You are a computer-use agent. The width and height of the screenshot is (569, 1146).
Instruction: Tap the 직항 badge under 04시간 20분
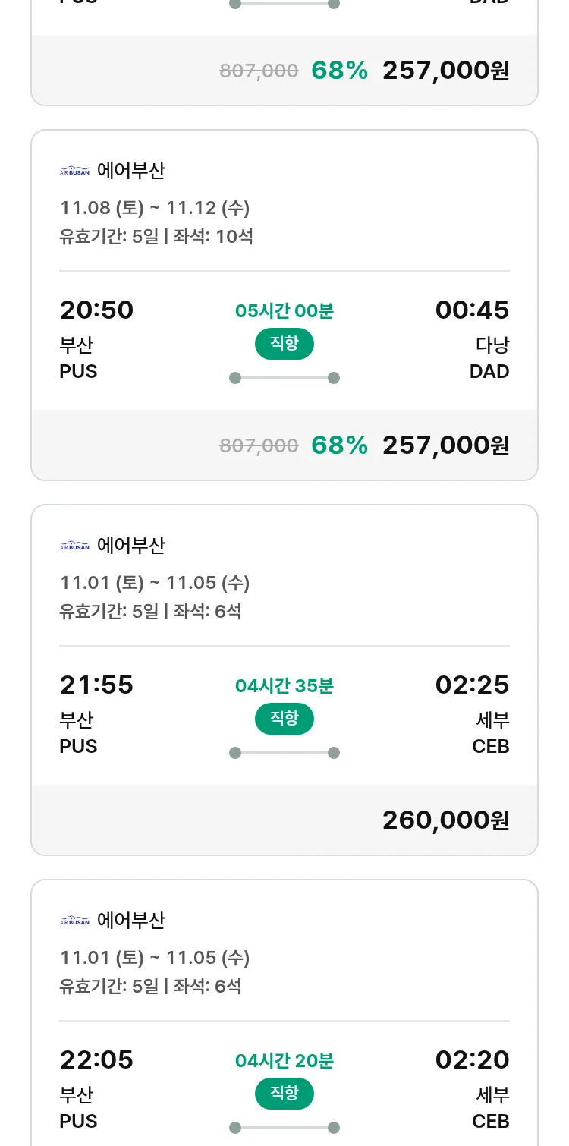[284, 1094]
